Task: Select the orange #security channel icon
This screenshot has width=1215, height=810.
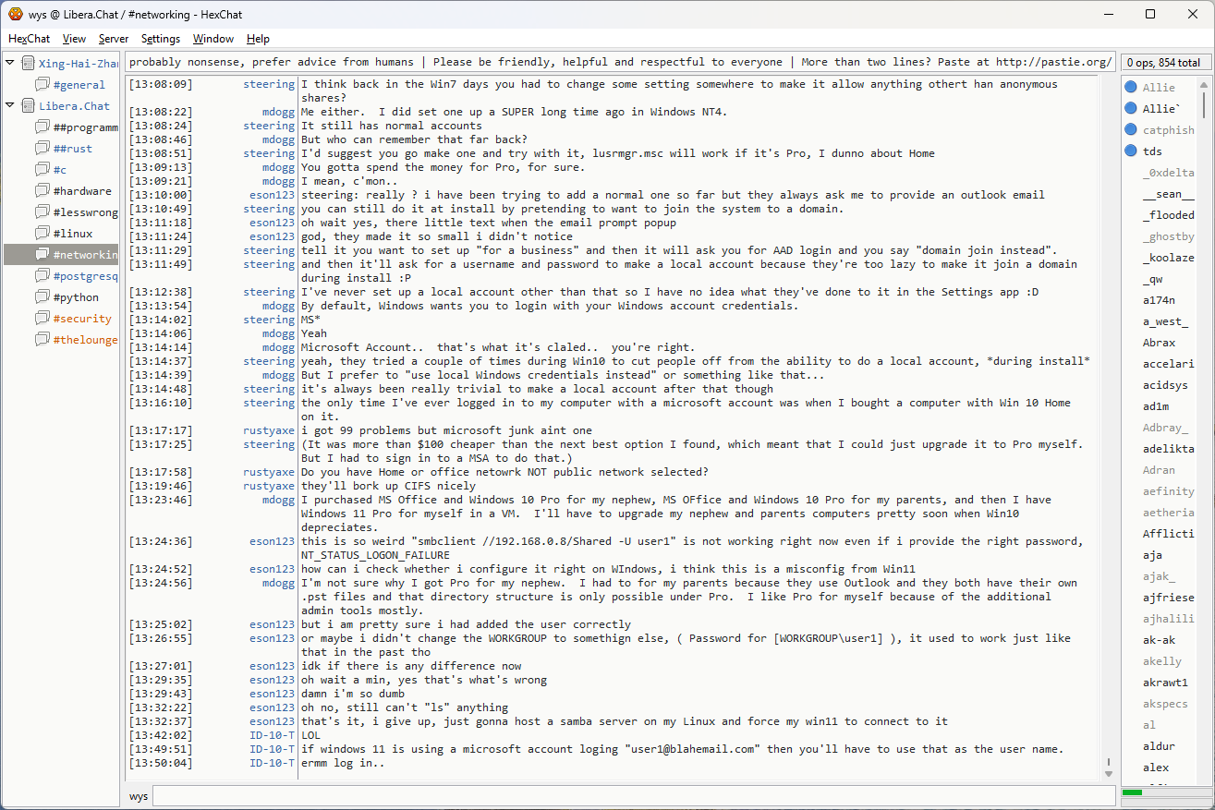Action: click(x=43, y=319)
